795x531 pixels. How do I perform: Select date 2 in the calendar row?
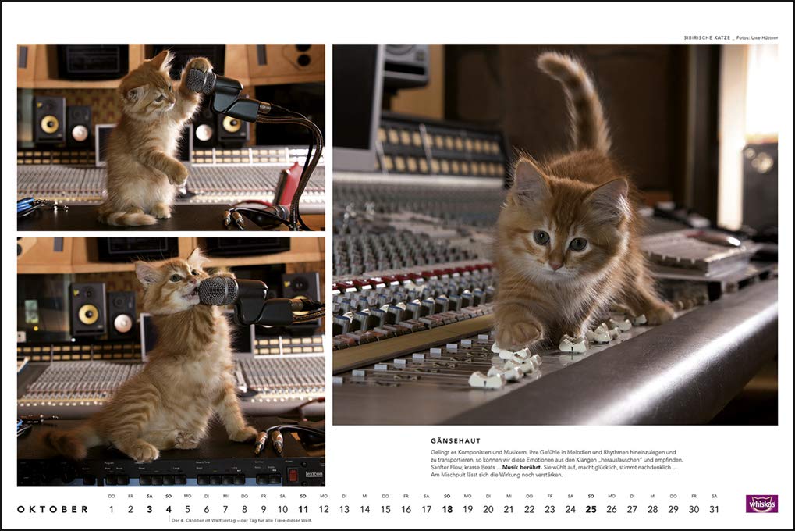(x=130, y=509)
